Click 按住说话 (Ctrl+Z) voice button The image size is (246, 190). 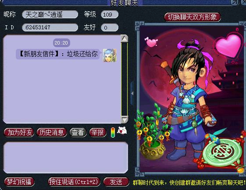[74, 182]
